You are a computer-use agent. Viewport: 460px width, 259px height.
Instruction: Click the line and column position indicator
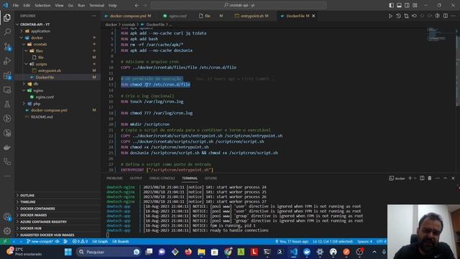point(333,242)
